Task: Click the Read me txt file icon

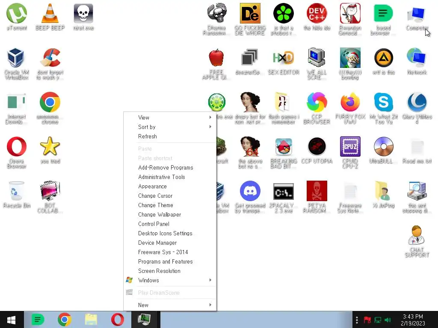Action: [417, 146]
